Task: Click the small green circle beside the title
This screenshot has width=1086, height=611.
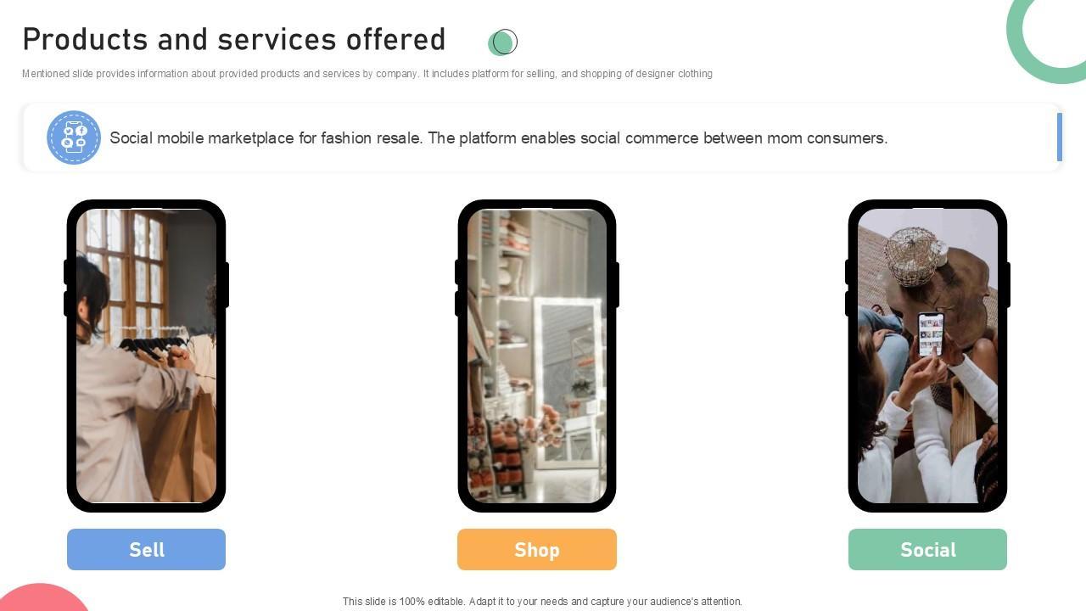Action: tap(502, 42)
